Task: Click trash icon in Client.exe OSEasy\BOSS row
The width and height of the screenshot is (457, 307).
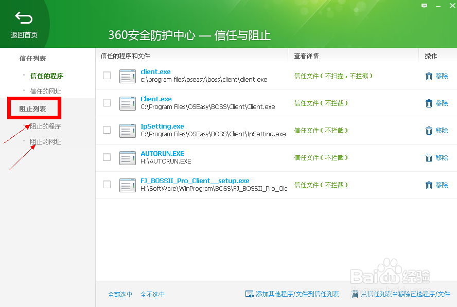Action: (429, 103)
